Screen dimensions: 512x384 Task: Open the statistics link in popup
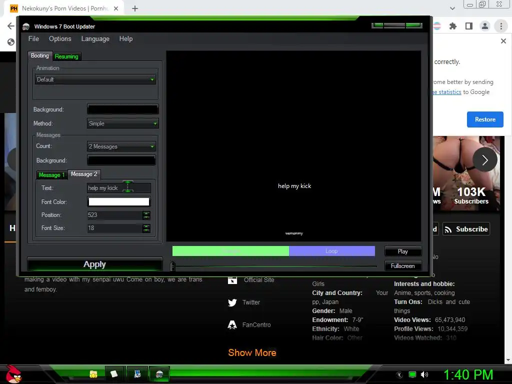[447, 92]
